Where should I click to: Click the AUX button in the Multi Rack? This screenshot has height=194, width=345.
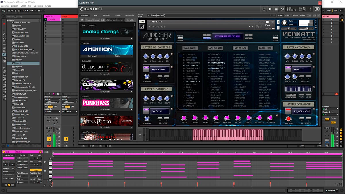[314, 15]
